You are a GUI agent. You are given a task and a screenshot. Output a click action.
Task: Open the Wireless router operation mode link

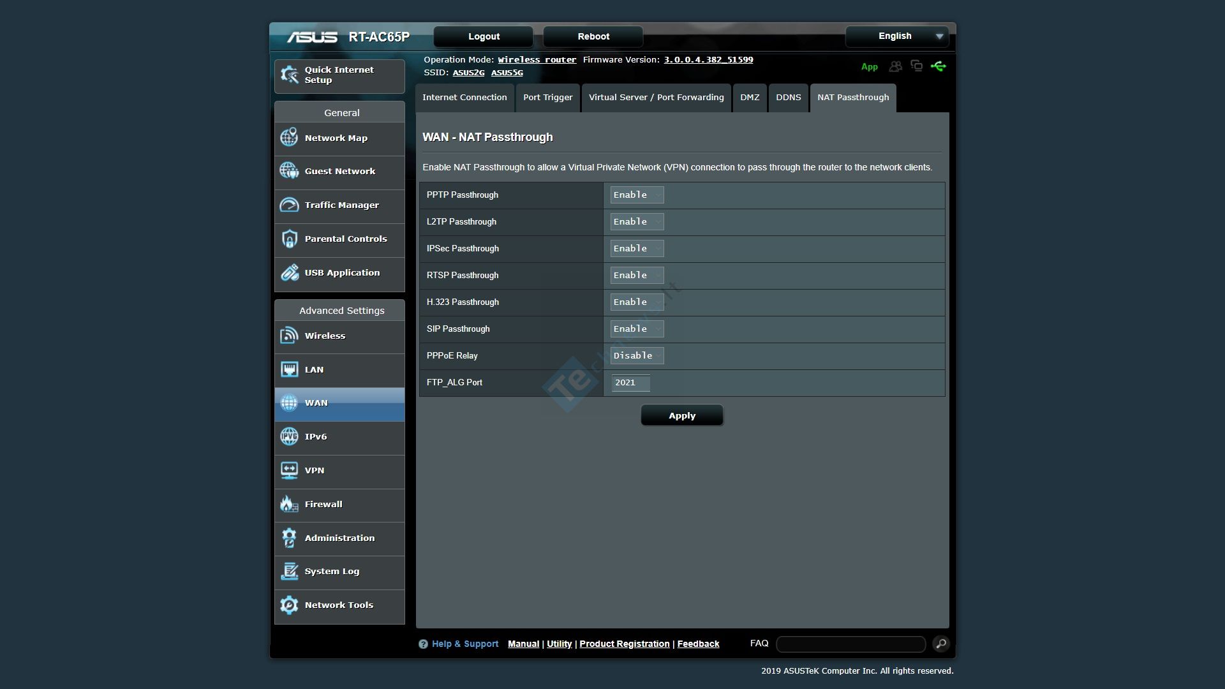point(537,60)
